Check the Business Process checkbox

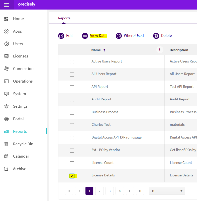(72, 112)
